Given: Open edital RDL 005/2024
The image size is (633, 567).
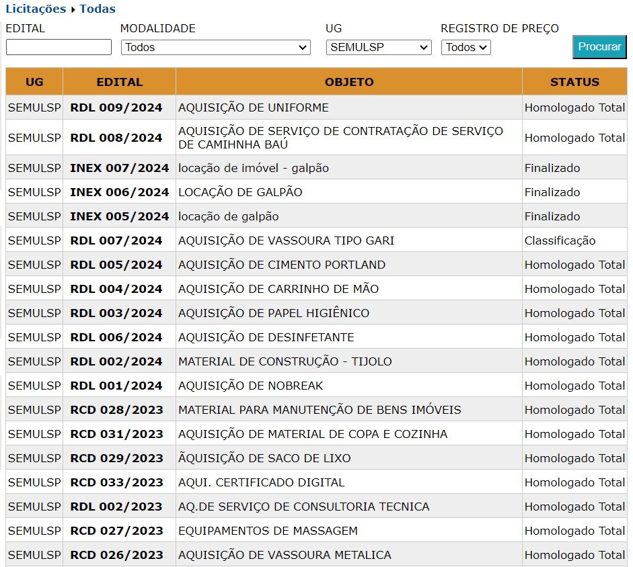Looking at the screenshot, I should pyautogui.click(x=116, y=265).
